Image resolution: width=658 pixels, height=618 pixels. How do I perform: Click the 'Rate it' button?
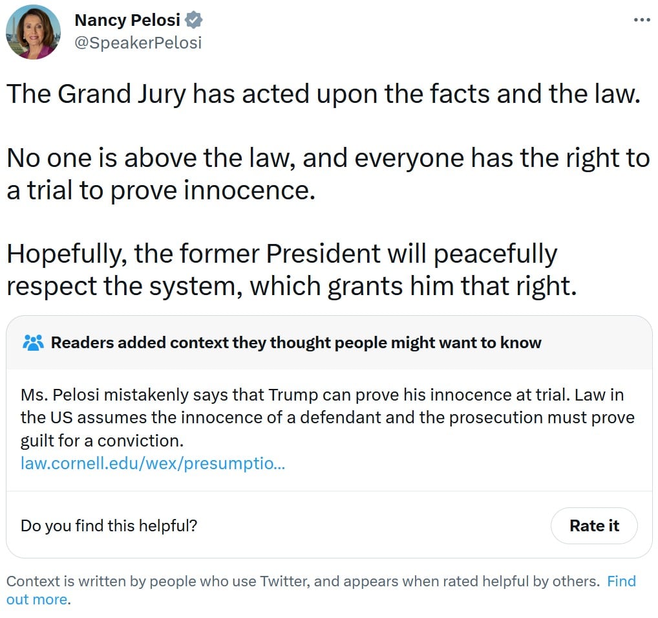[594, 525]
